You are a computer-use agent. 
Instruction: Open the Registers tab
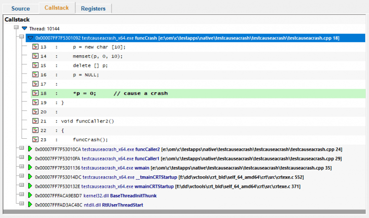(93, 8)
